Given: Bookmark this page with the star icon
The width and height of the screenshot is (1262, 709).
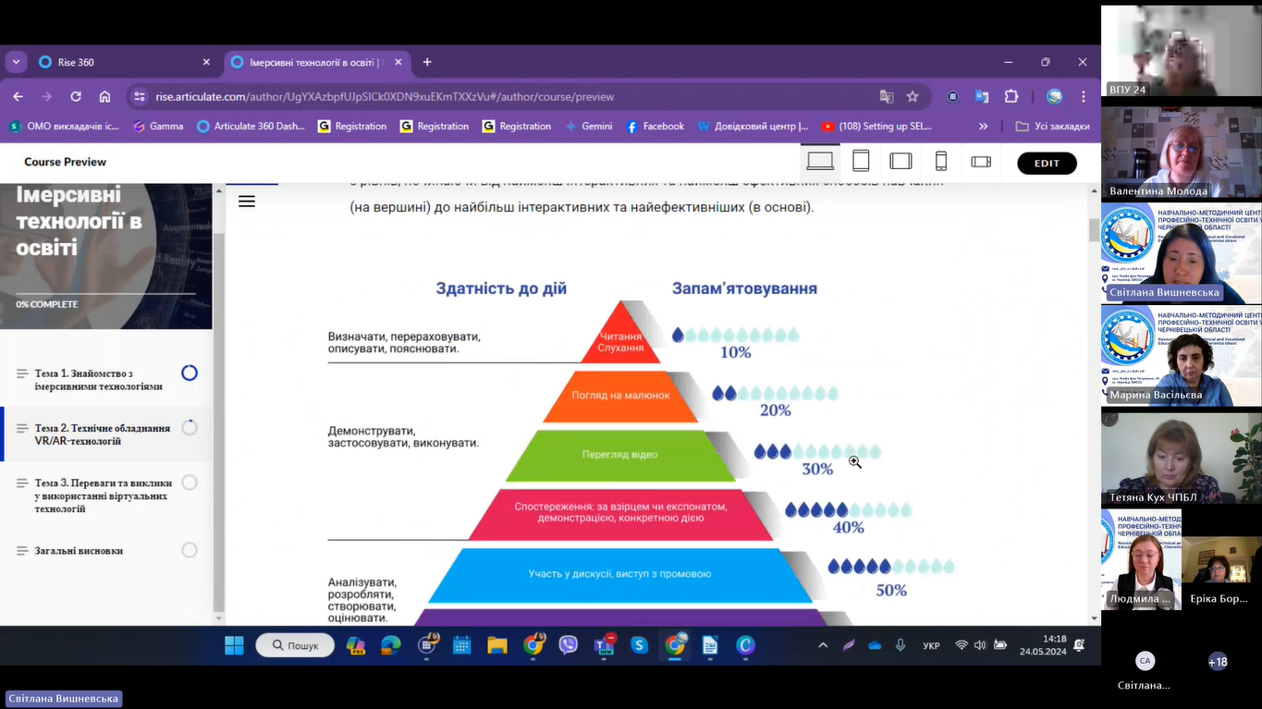Looking at the screenshot, I should [x=913, y=96].
